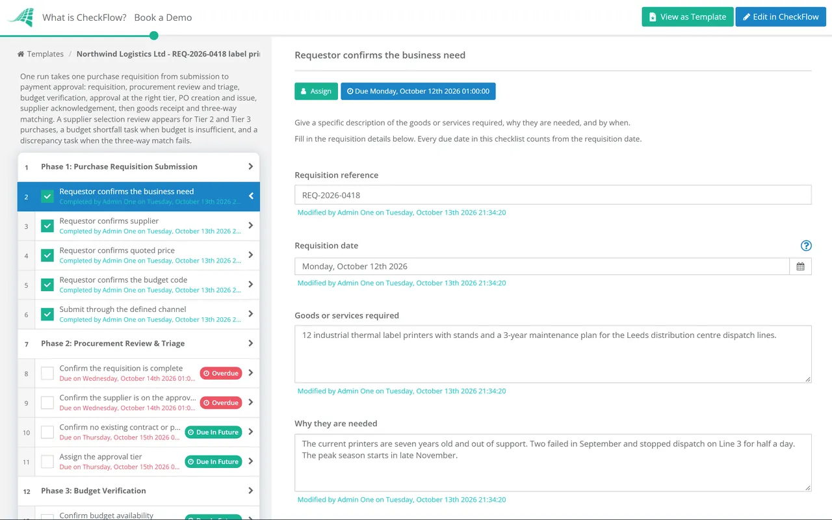
Task: Toggle the 'Requestor confirms quoted price' checkbox
Action: click(47, 255)
